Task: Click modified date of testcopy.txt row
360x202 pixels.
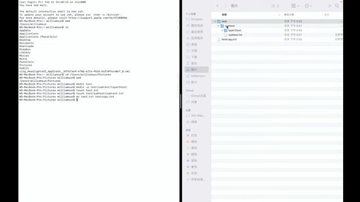Action: pos(292,39)
